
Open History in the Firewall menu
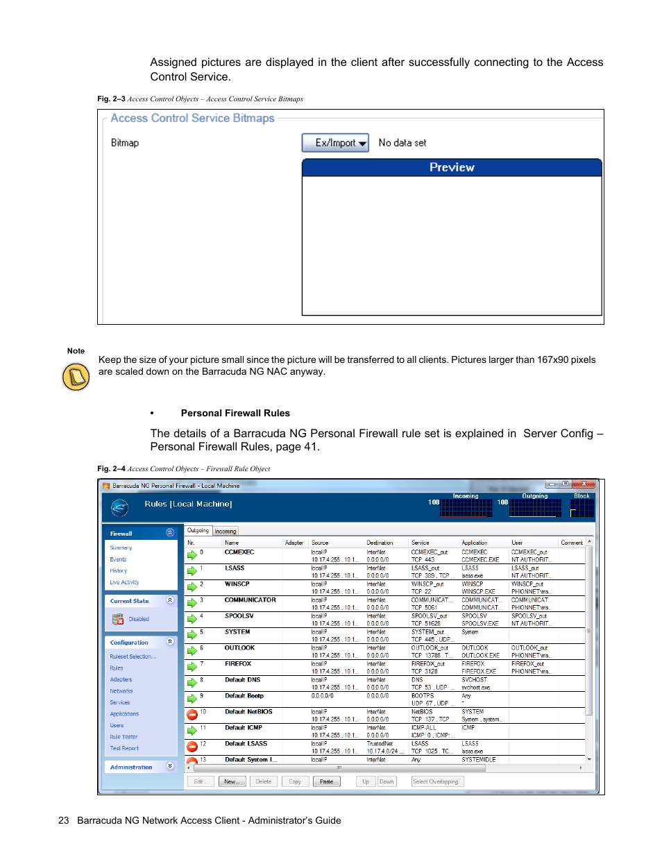click(118, 571)
